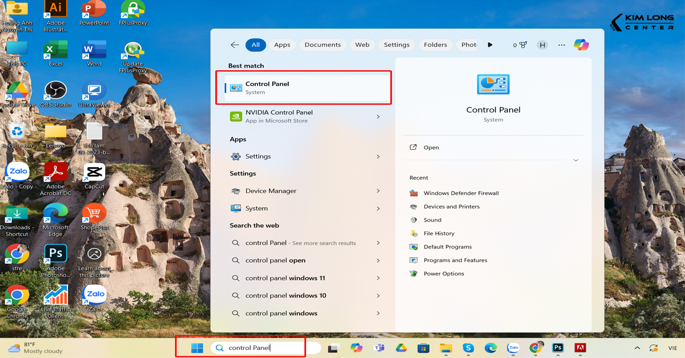This screenshot has height=358, width=685.
Task: Expand NVIDIA Control Panel result arrow
Action: [378, 117]
